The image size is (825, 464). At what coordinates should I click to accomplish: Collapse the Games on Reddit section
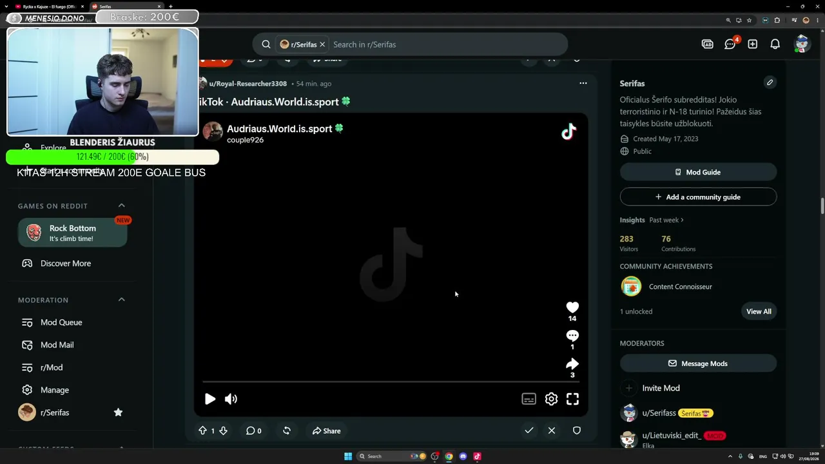coord(121,206)
